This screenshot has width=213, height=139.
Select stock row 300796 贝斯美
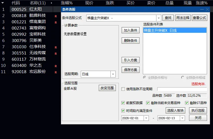pos(30,40)
